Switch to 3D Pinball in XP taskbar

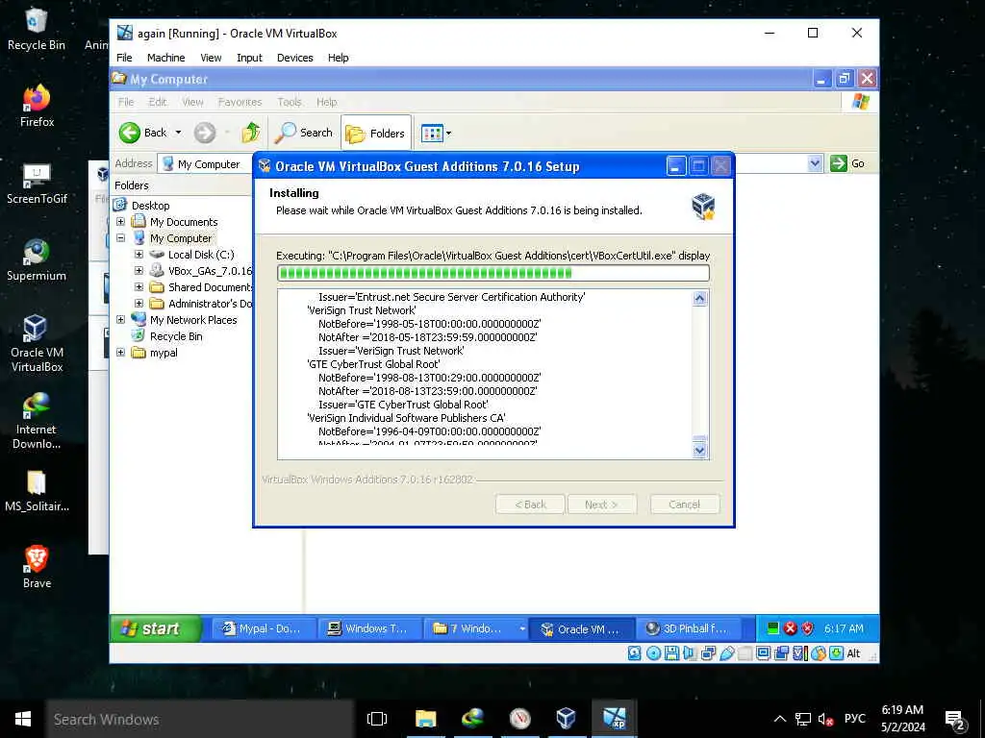coord(689,628)
